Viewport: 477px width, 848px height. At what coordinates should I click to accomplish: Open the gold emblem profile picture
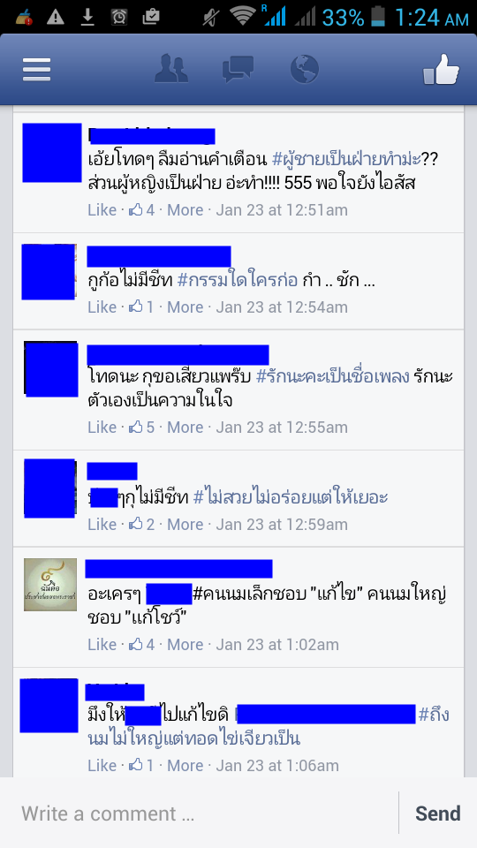pos(50,585)
